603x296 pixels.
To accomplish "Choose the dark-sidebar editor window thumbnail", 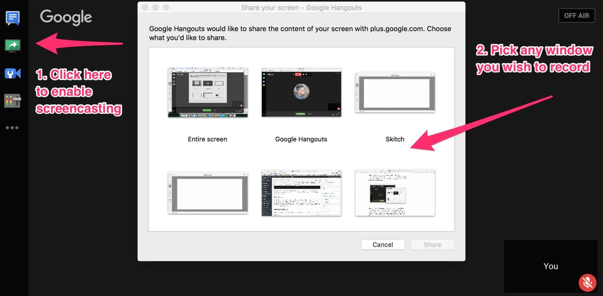I will pyautogui.click(x=301, y=193).
